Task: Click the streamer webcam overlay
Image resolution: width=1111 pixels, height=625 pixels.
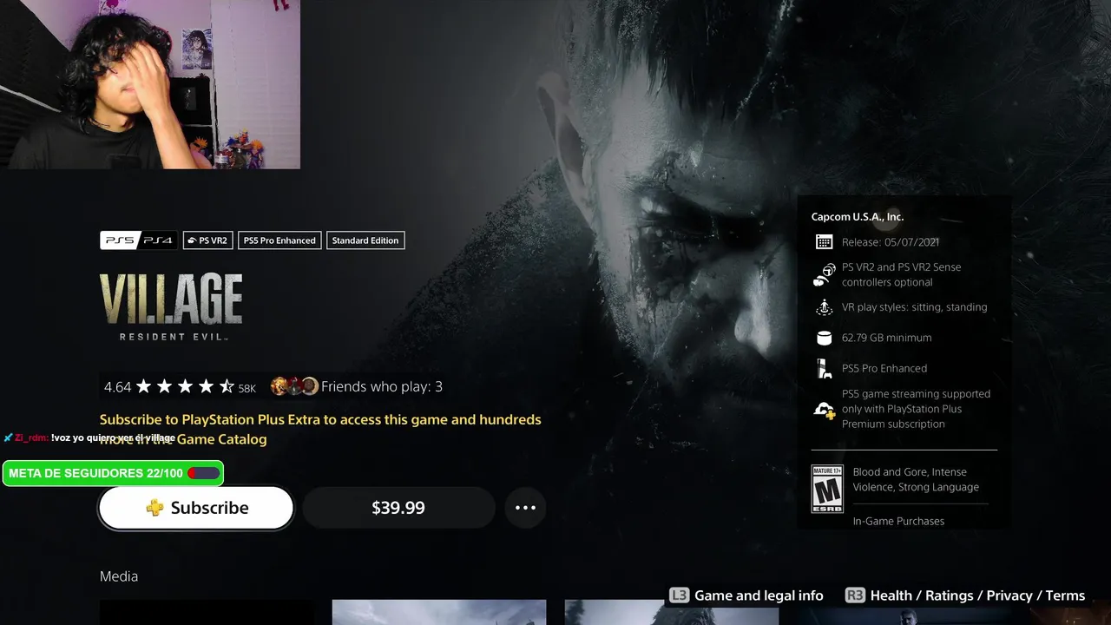Action: pos(150,84)
